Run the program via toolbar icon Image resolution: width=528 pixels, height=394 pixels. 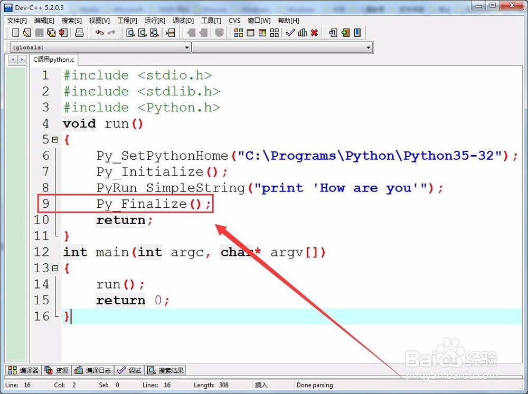tap(249, 33)
